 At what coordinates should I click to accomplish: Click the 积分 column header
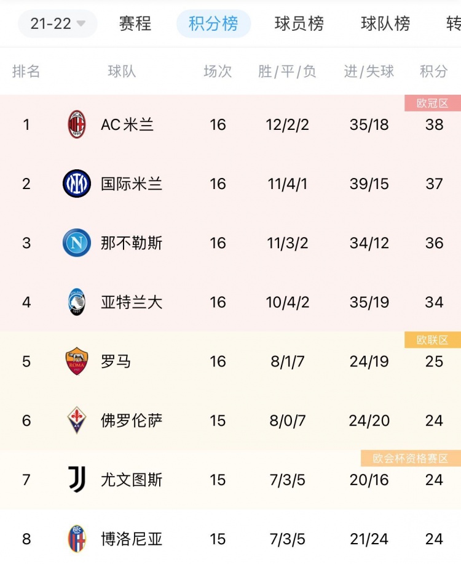tap(434, 71)
